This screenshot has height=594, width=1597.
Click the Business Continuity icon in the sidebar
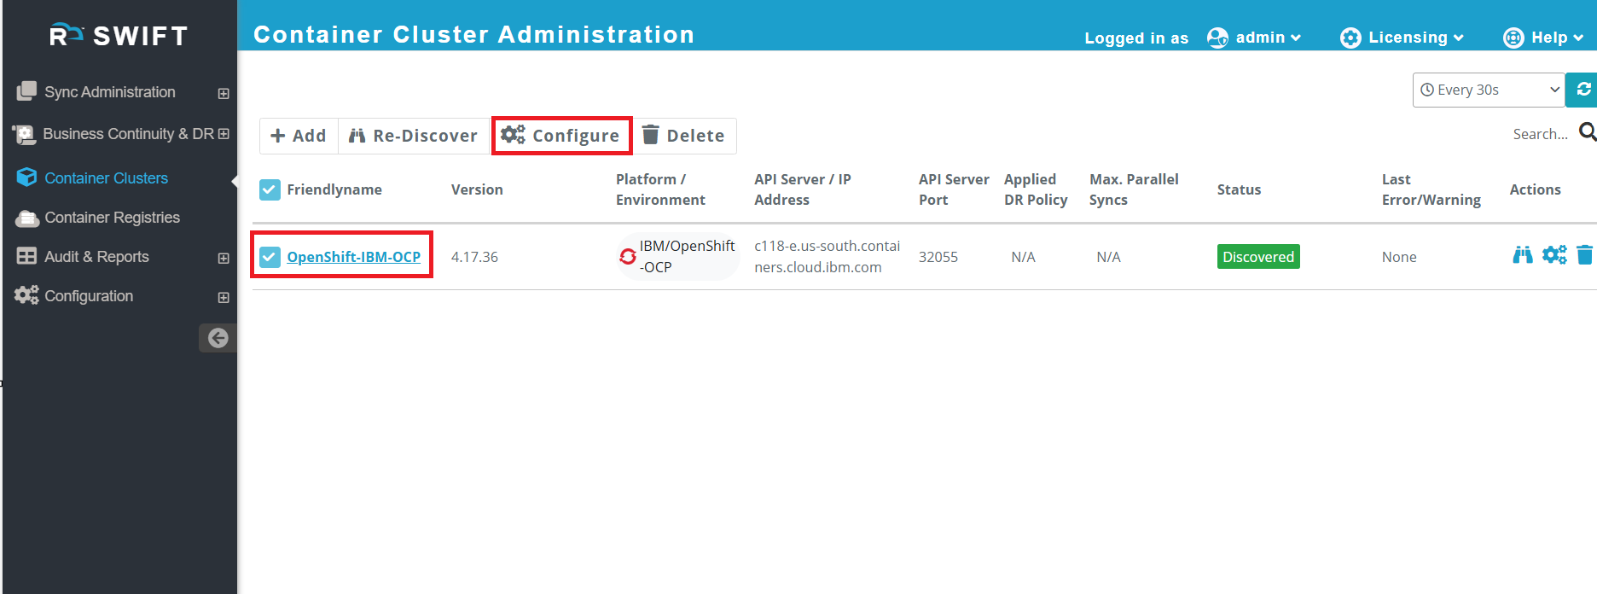[x=24, y=135]
